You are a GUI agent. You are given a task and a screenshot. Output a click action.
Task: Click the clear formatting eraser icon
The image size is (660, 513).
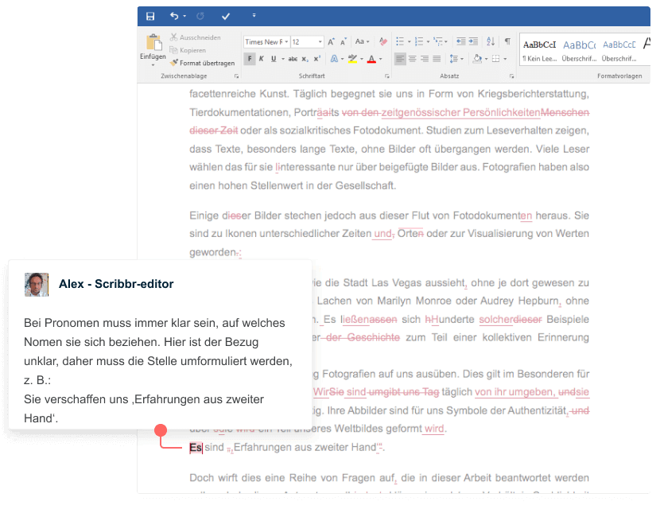click(383, 41)
